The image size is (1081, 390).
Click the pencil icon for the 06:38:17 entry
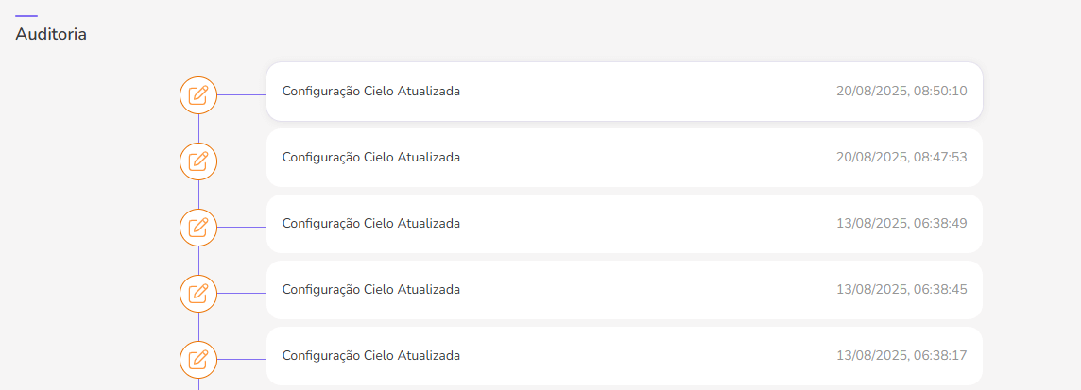click(198, 359)
